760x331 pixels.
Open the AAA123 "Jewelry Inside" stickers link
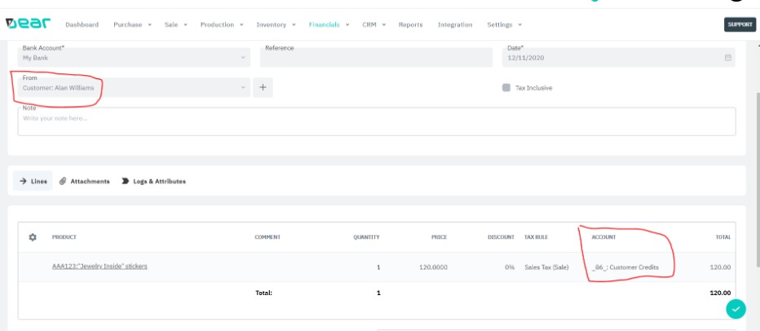(x=99, y=267)
